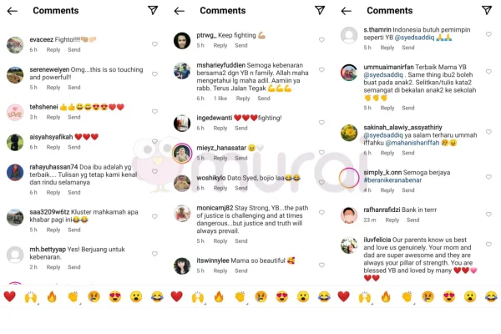Screen dimensions: 501x334
Task: Open tehshenei's LOVE profile picture
Action: (15, 113)
